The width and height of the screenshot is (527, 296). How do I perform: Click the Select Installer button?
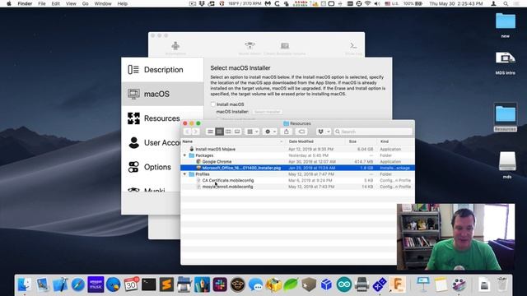[x=267, y=112]
